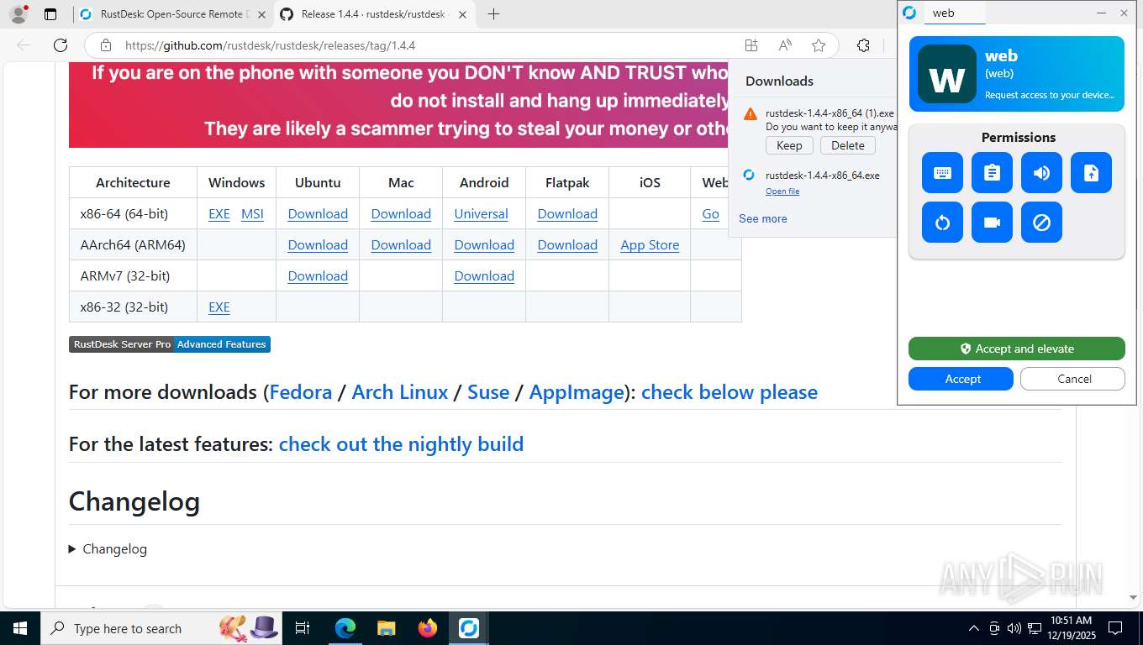The image size is (1143, 645).
Task: Open the iOS App Store link
Action: pos(650,245)
